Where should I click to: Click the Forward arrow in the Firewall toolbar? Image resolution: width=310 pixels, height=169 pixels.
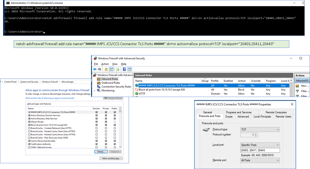(x=100, y=69)
